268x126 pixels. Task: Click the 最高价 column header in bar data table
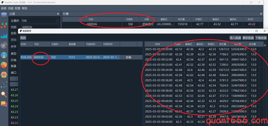[189, 44]
